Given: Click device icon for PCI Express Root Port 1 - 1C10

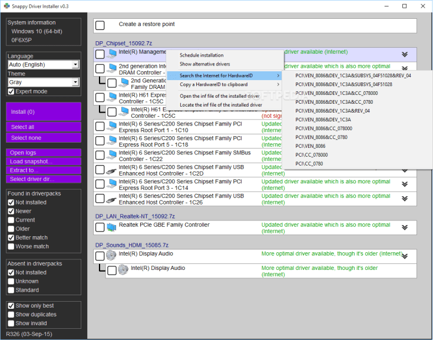Looking at the screenshot, I should point(111,126).
